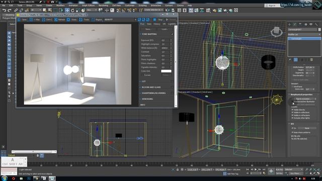The image size is (322, 181).
Task: Open the Graph Editors menu
Action: coord(88,6)
